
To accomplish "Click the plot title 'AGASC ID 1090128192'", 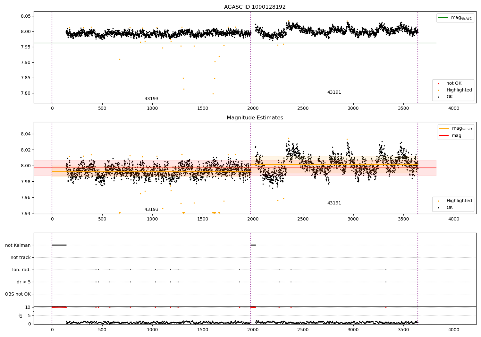I will click(x=255, y=7).
